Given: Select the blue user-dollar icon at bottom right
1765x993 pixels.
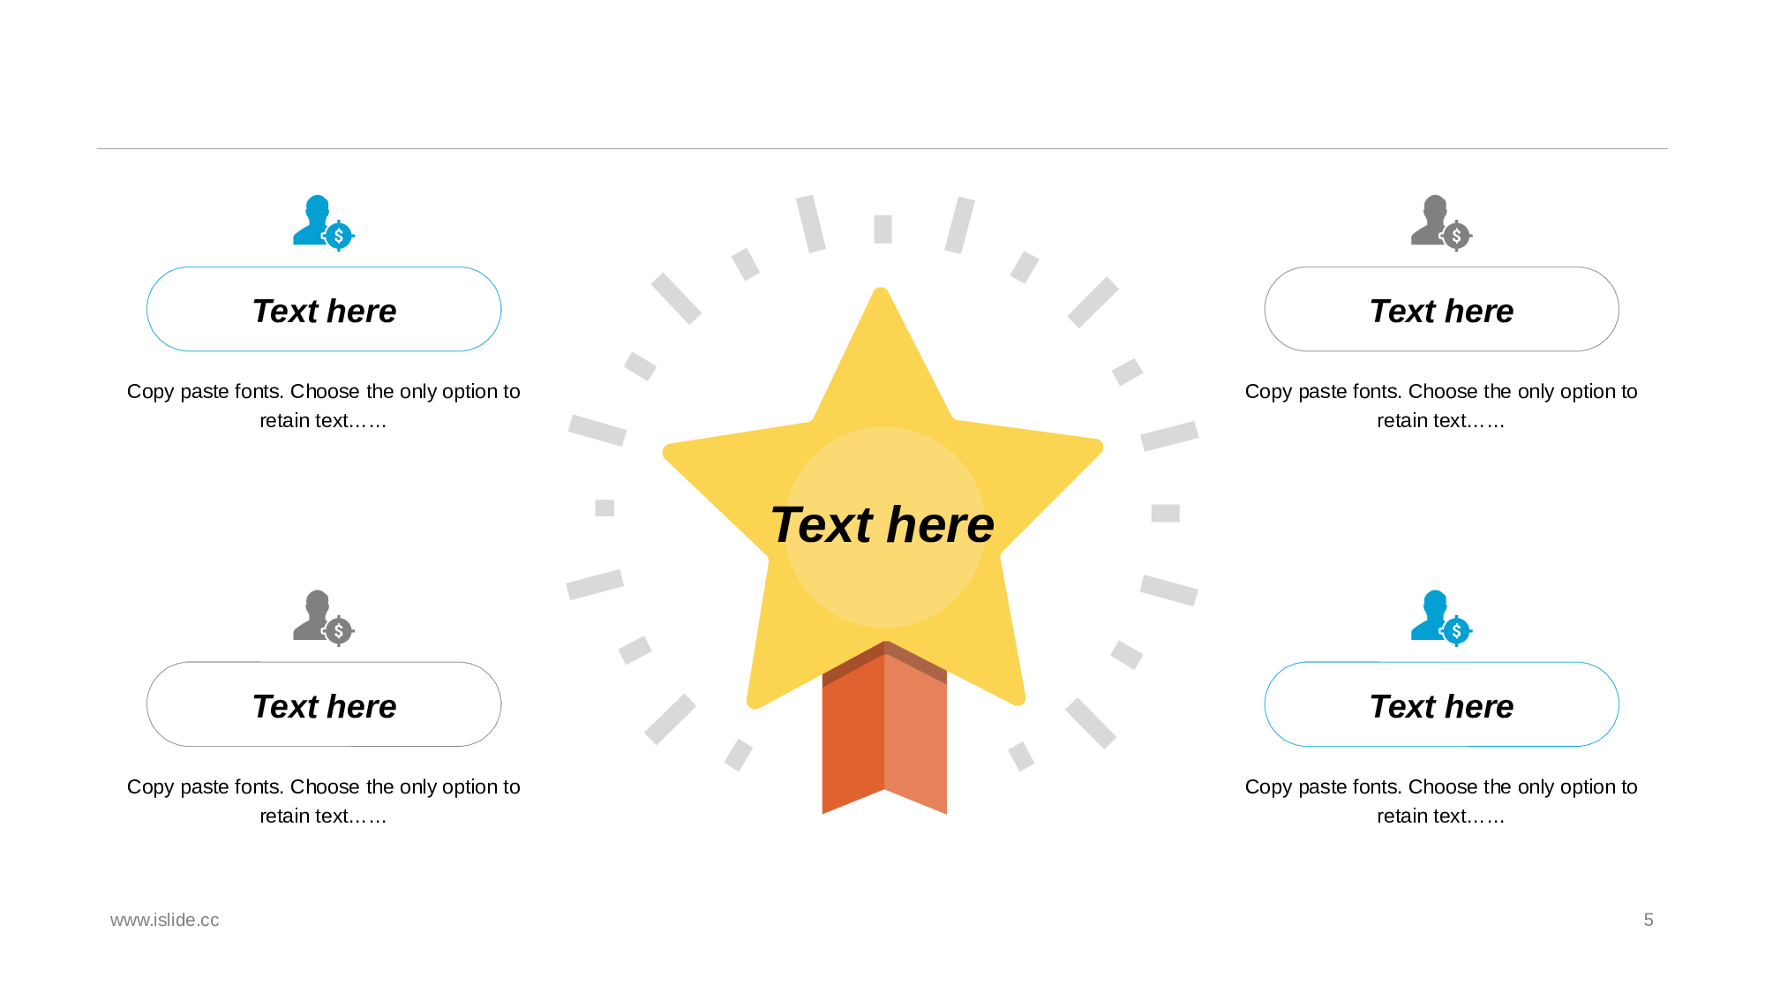Looking at the screenshot, I should pos(1440,618).
